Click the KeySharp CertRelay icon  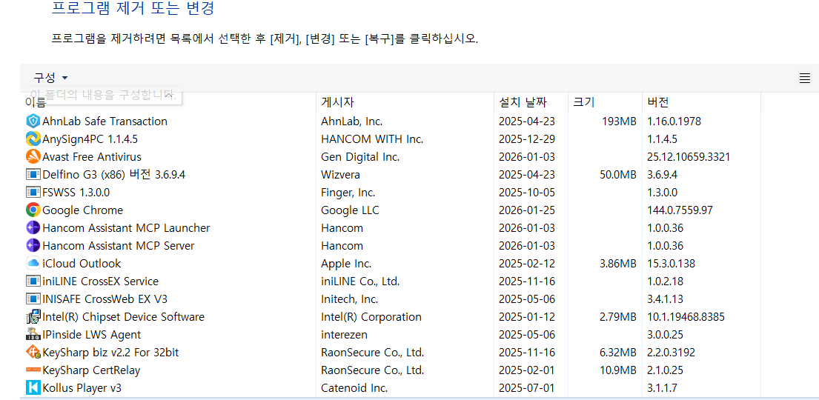[33, 370]
